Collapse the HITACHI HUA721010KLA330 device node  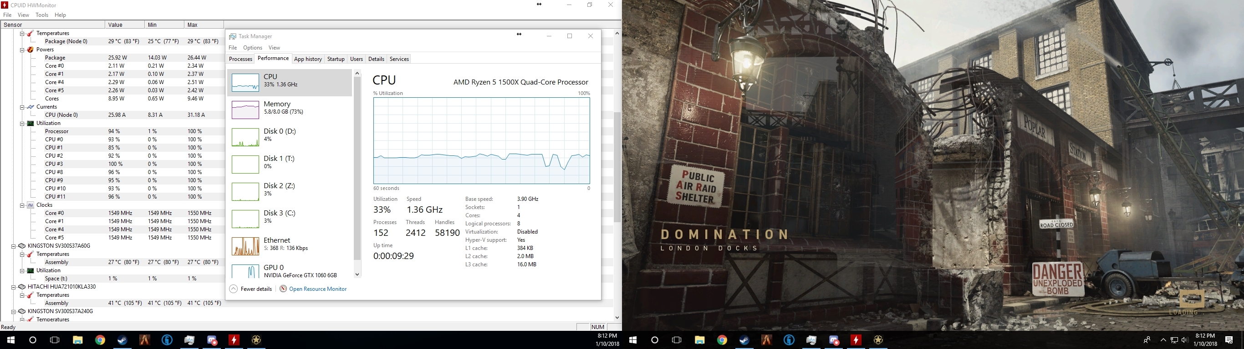14,287
